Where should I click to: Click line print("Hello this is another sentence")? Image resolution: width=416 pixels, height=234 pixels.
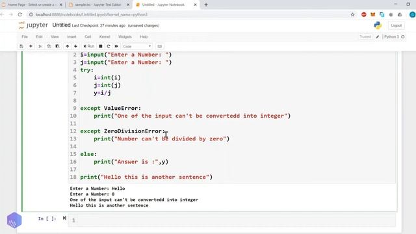[x=146, y=177]
